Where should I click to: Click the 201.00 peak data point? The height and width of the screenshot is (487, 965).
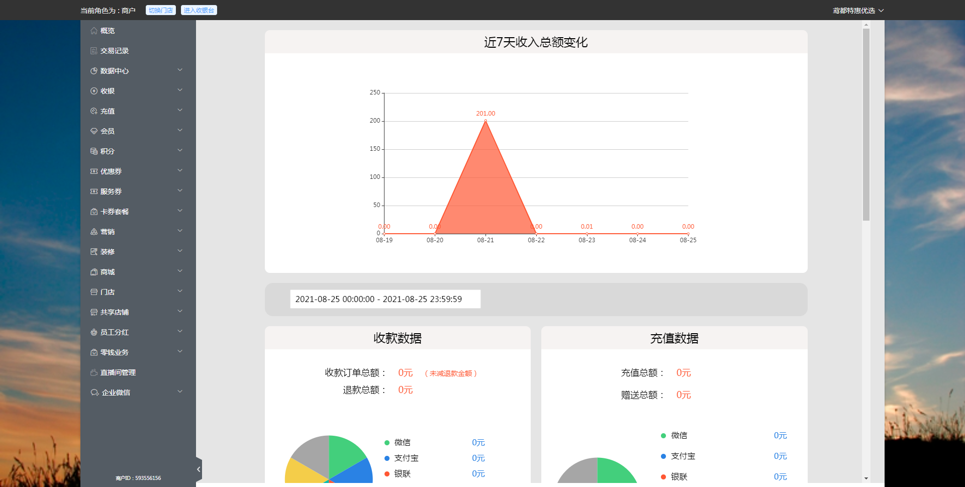486,121
